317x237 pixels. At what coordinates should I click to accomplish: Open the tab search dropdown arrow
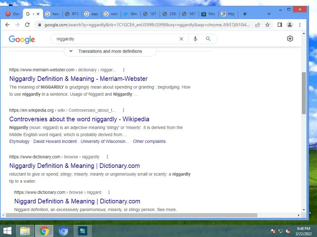coord(269,14)
